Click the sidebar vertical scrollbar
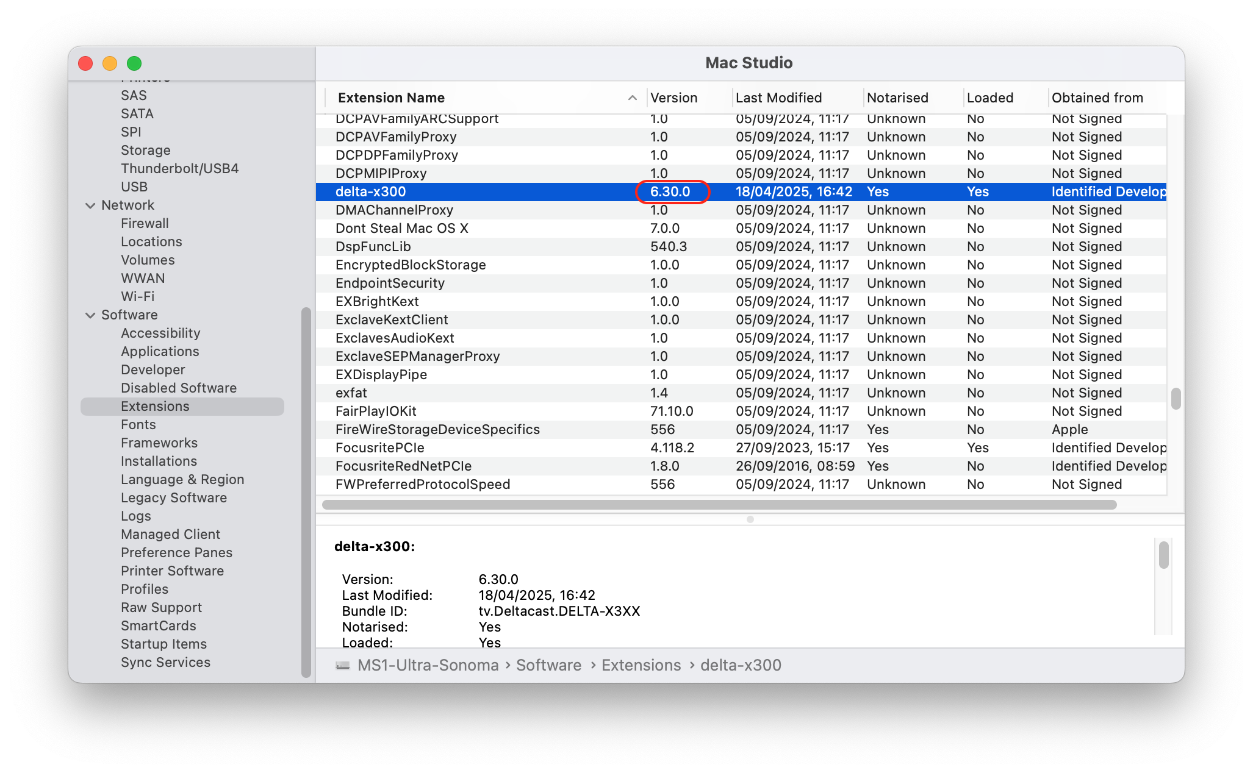 306,493
